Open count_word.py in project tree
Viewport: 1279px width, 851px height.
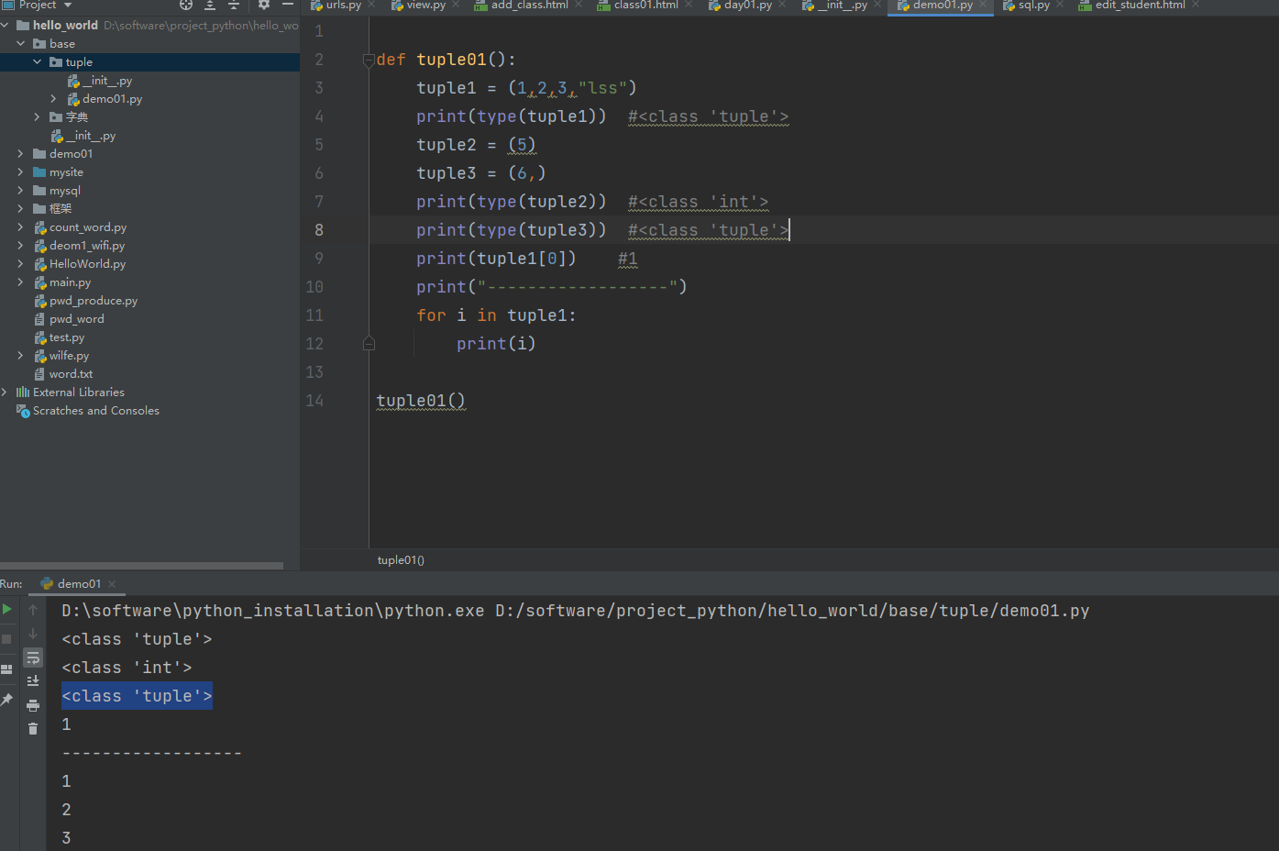[88, 227]
